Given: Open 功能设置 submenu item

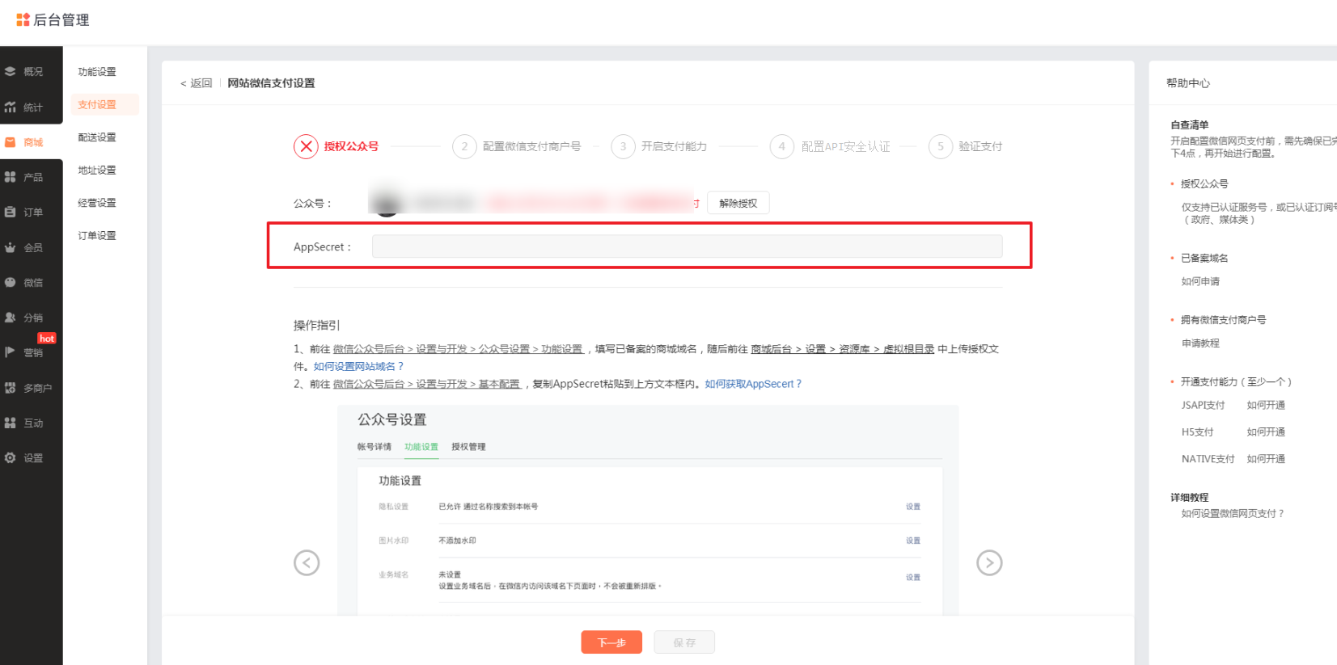Looking at the screenshot, I should [97, 72].
